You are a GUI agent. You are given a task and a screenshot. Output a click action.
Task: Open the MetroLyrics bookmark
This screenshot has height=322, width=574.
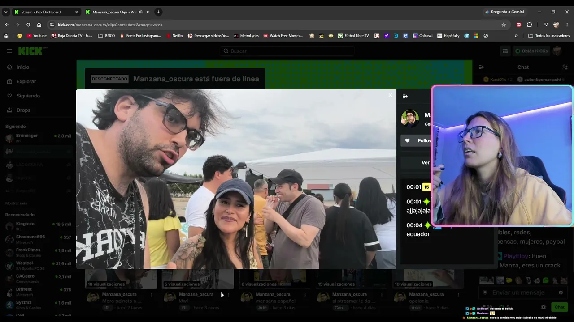coord(246,36)
